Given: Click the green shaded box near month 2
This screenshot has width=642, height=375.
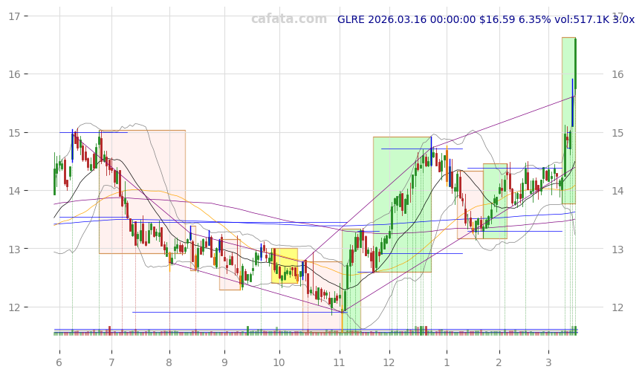Looking at the screenshot, I should [x=495, y=201].
